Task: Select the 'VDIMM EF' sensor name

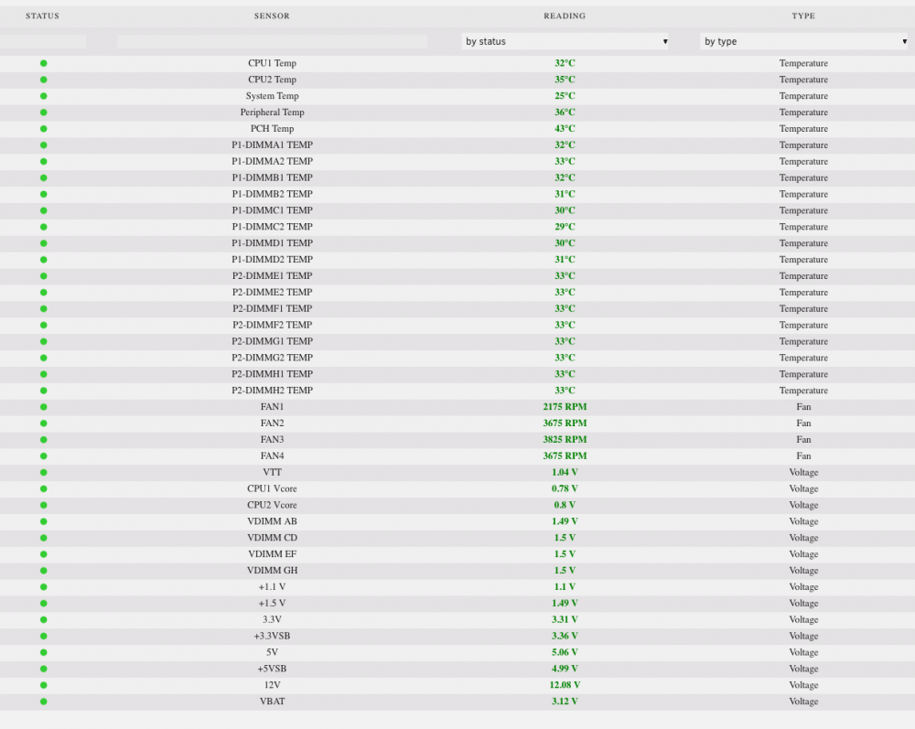Action: click(272, 554)
